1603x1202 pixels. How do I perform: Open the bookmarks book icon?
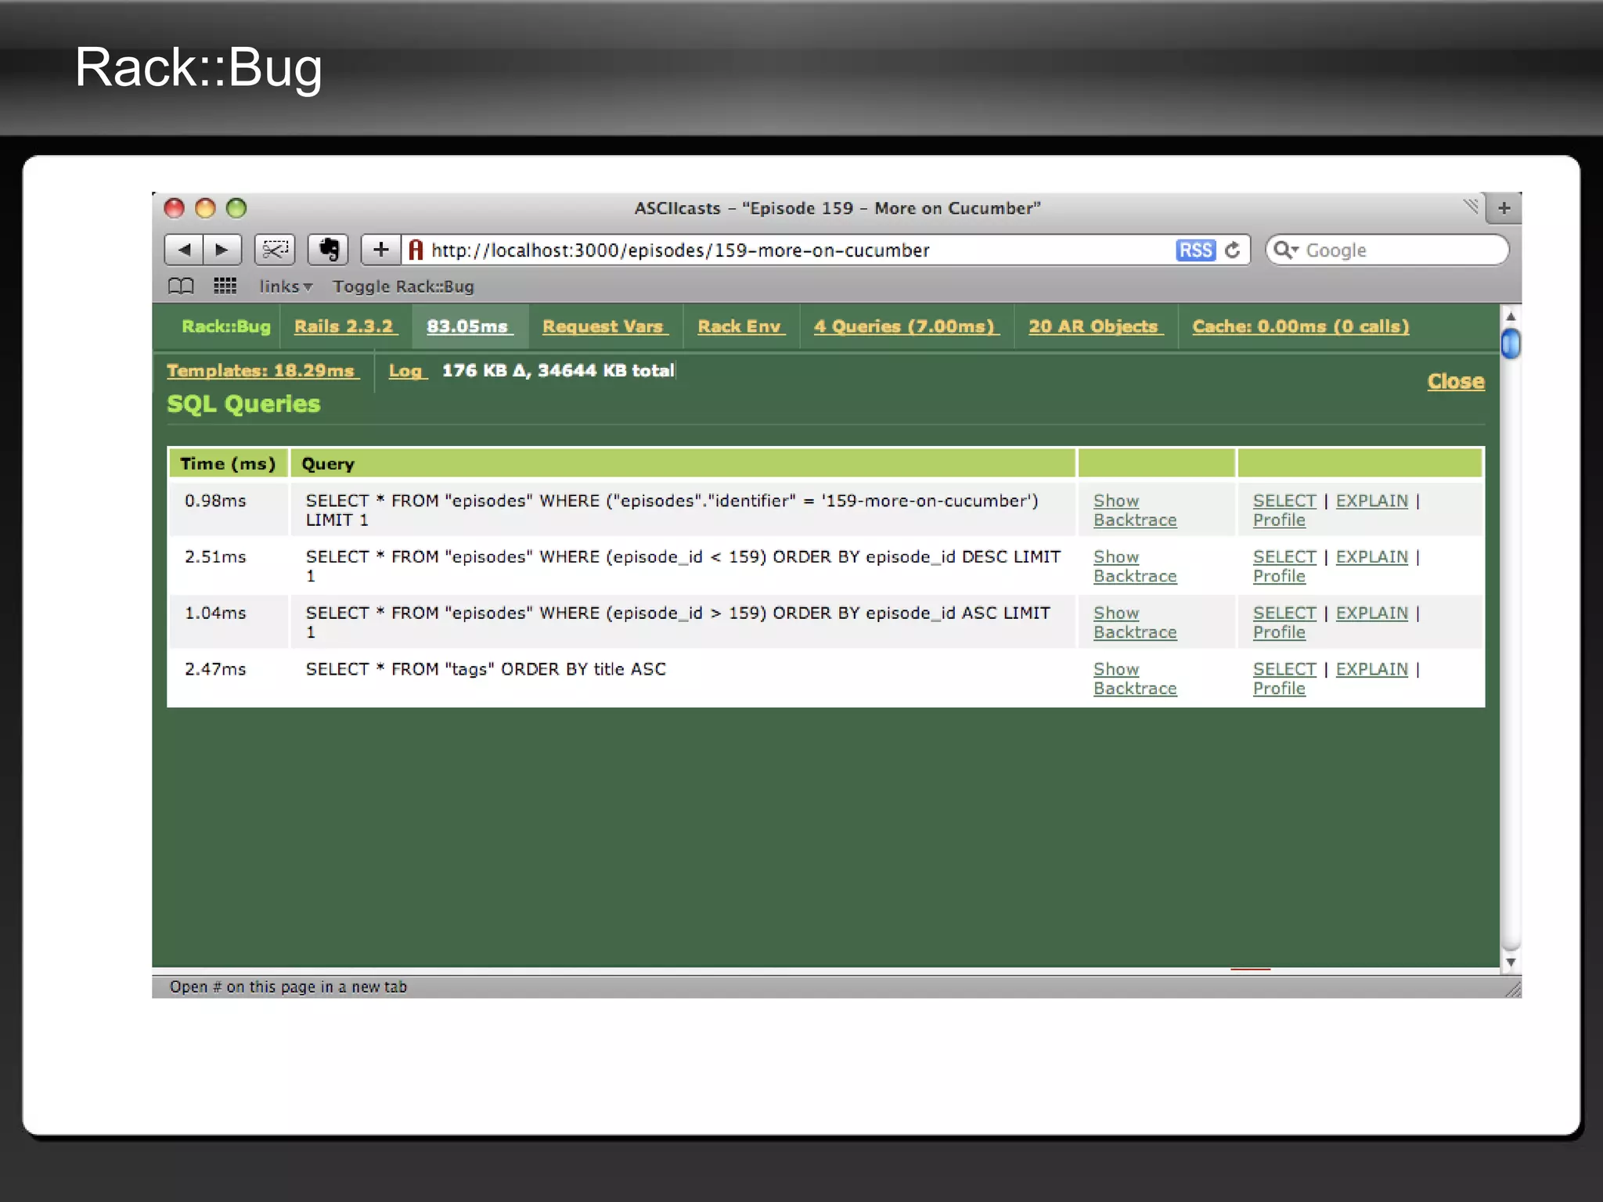coord(181,286)
